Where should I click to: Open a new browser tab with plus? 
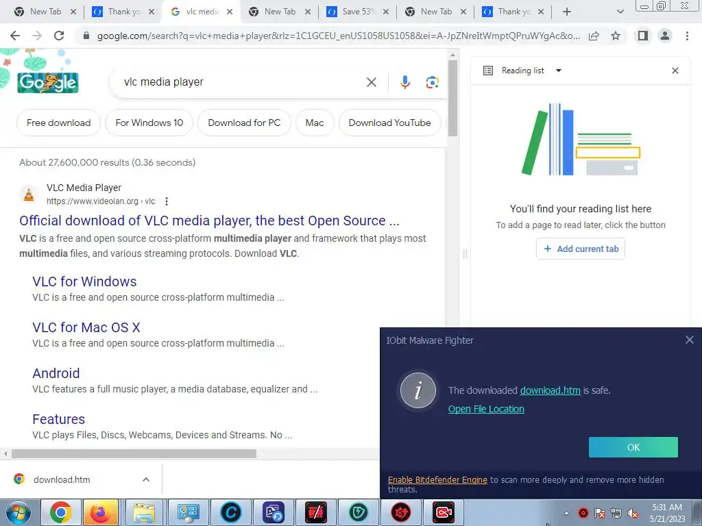click(567, 12)
